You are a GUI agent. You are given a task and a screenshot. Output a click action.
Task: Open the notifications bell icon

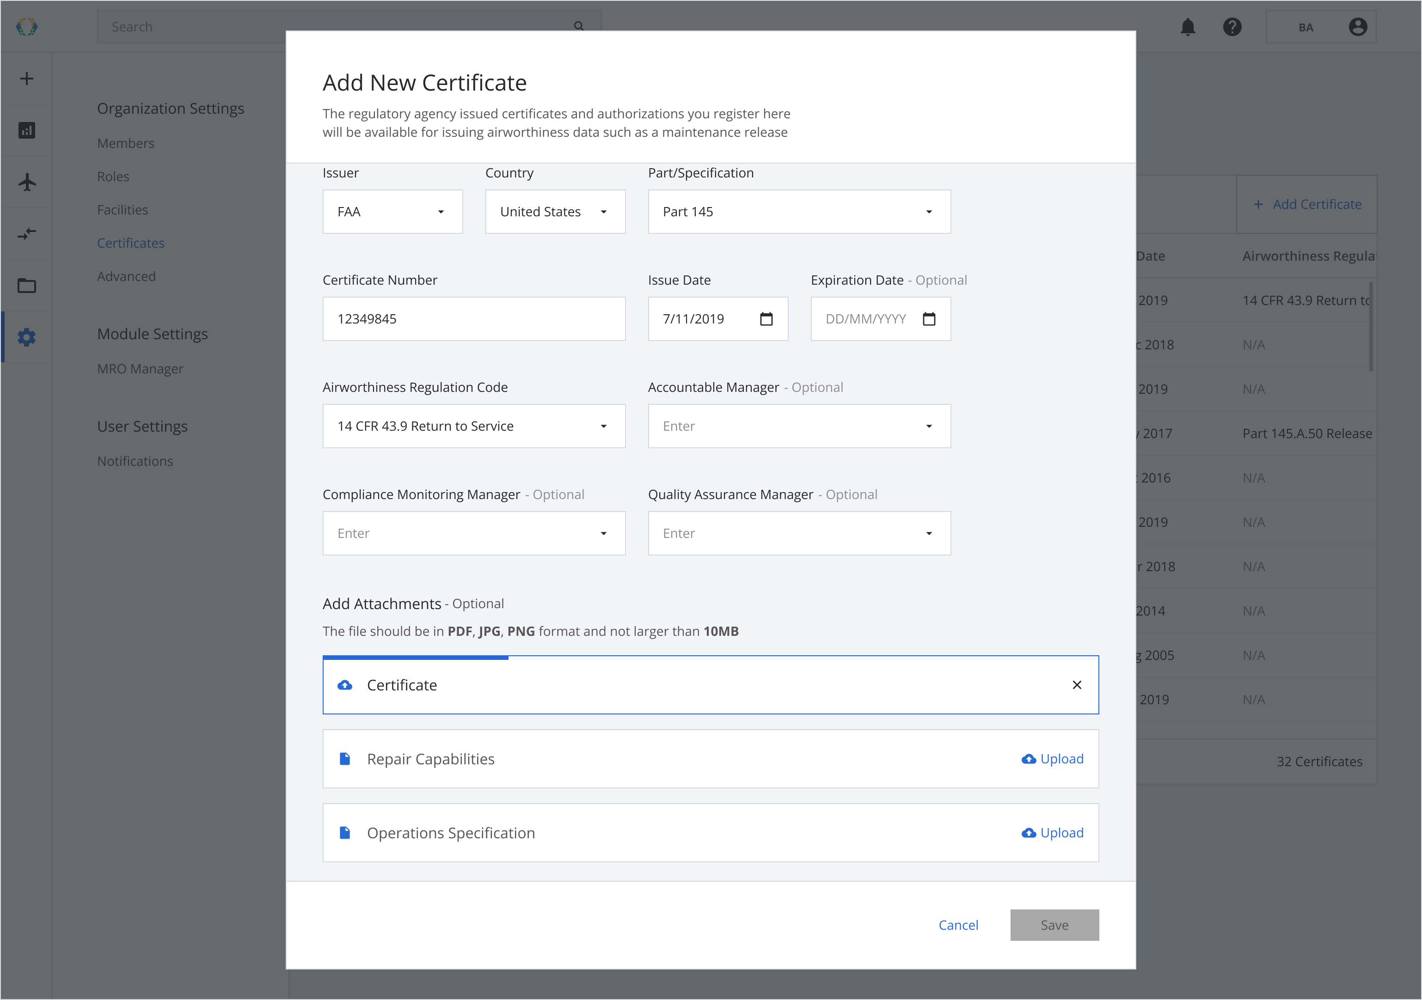1188,27
